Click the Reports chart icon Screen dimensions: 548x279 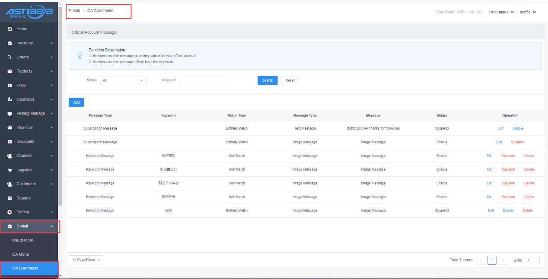click(10, 198)
